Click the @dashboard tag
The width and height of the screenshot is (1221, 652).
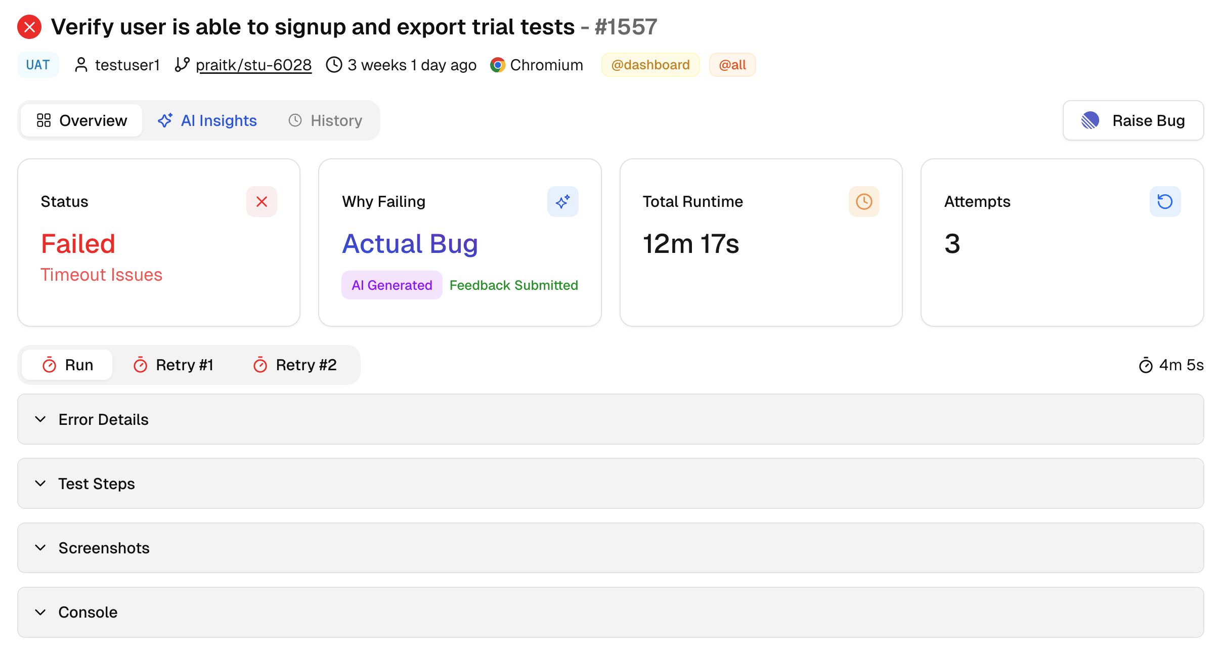point(650,65)
